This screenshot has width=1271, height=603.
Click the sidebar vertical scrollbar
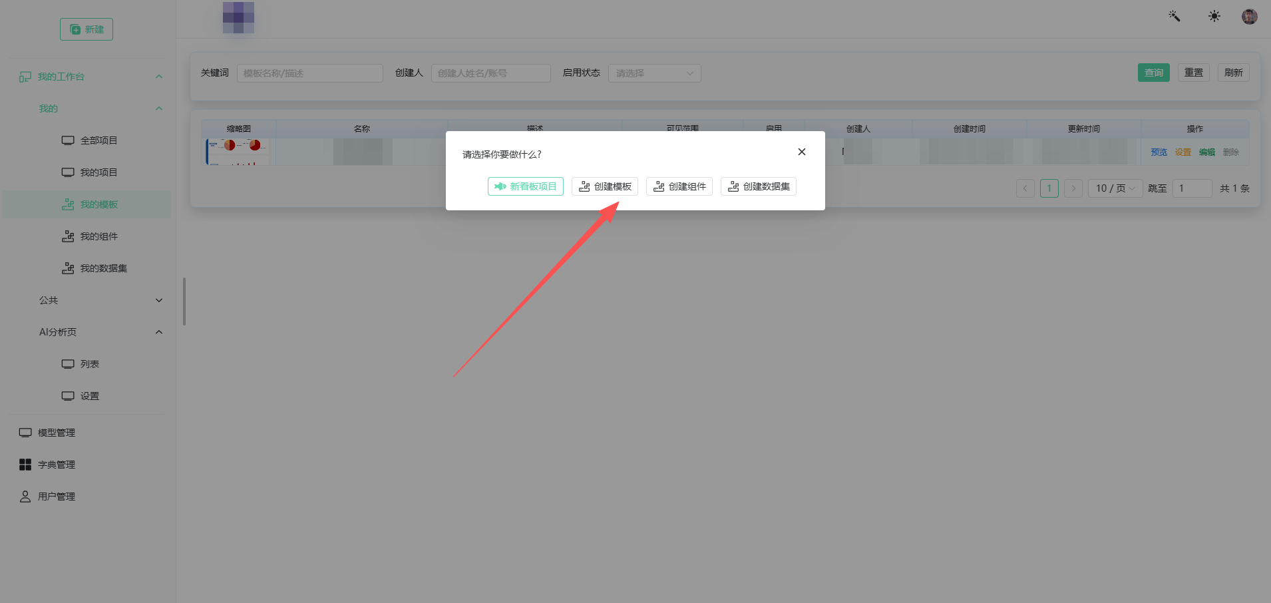click(x=184, y=301)
